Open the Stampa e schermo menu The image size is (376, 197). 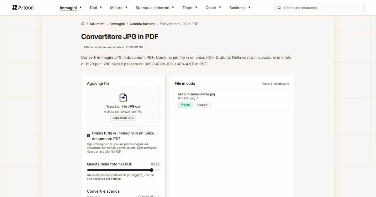click(152, 8)
